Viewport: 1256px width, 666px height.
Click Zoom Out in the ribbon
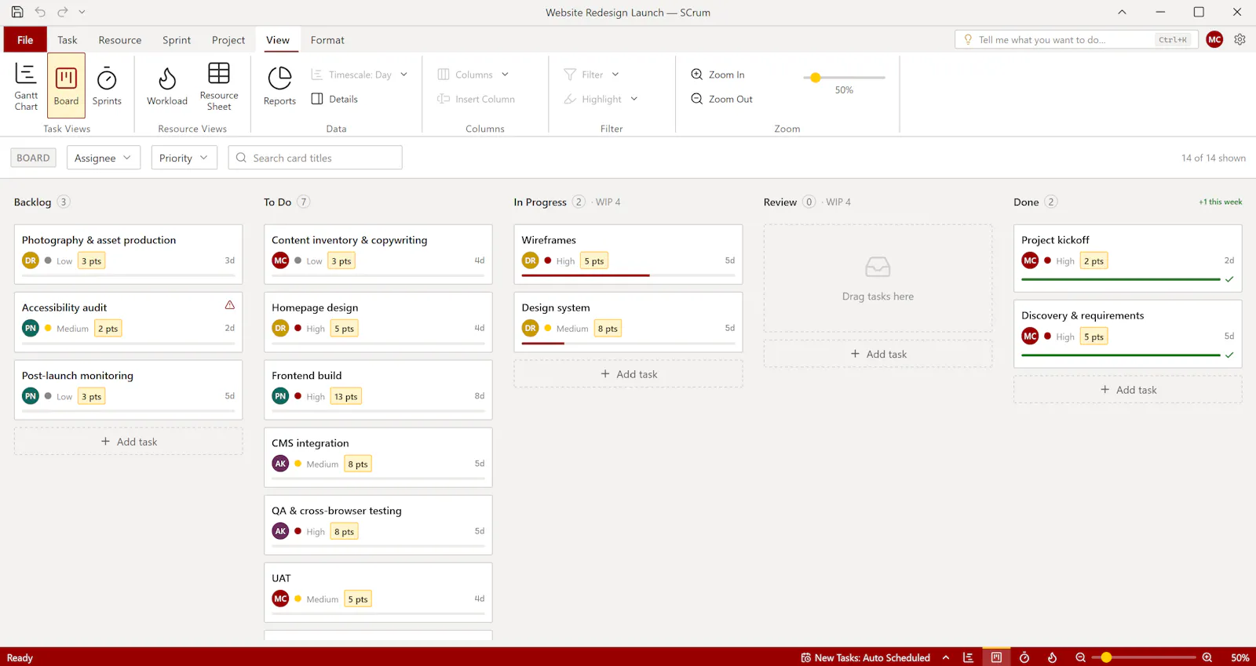721,99
